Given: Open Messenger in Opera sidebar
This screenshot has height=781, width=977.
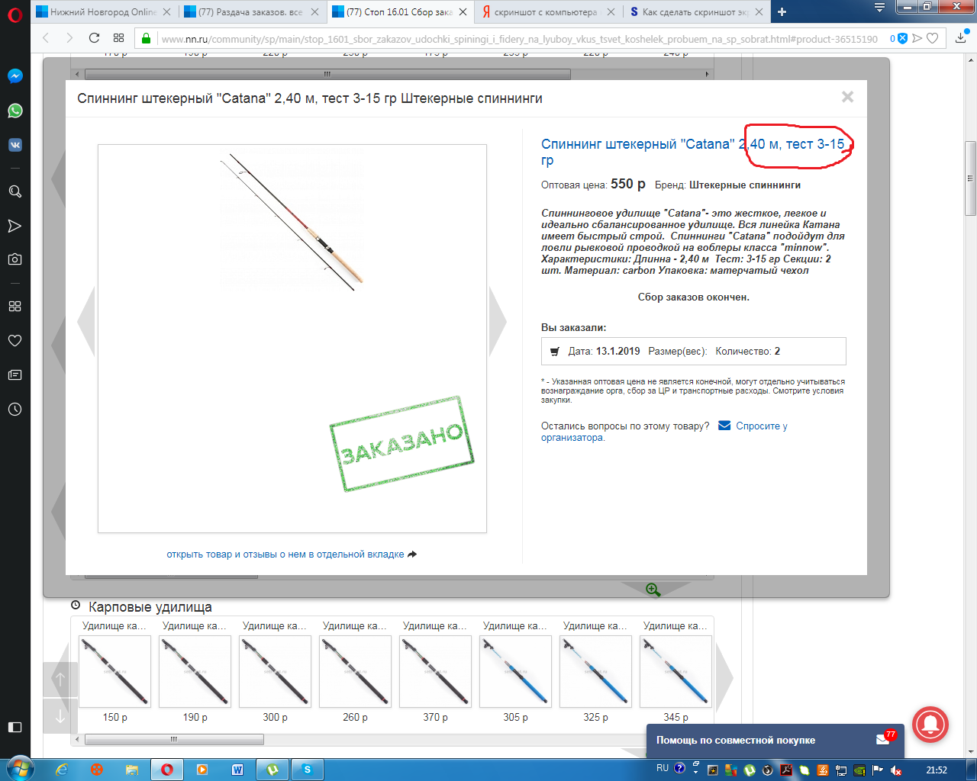Looking at the screenshot, I should tap(15, 76).
